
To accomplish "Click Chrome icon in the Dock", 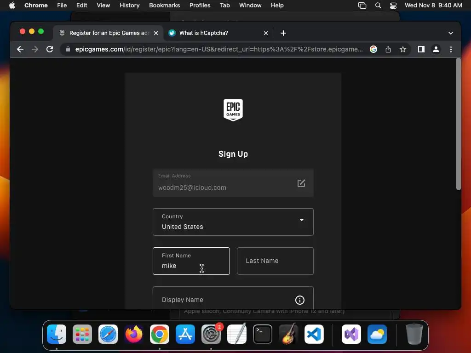I will point(160,334).
